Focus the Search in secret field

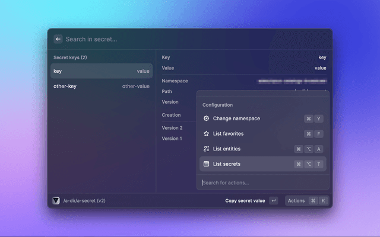[x=178, y=39]
